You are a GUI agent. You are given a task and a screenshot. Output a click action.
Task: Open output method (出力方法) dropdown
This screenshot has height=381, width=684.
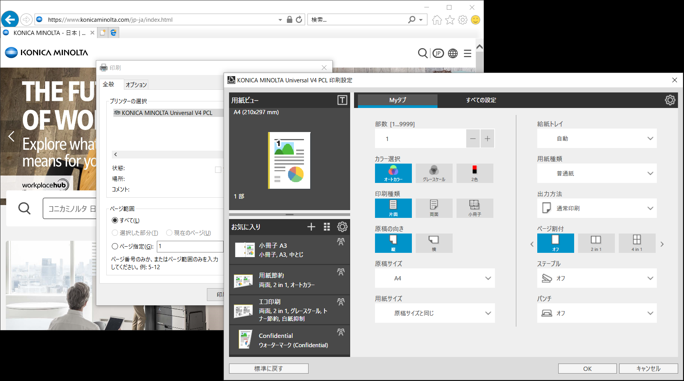pyautogui.click(x=597, y=208)
